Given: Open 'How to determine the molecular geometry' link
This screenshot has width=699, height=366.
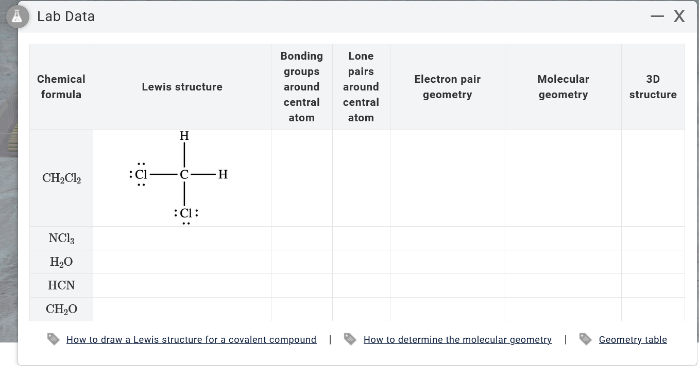Looking at the screenshot, I should pyautogui.click(x=457, y=340).
